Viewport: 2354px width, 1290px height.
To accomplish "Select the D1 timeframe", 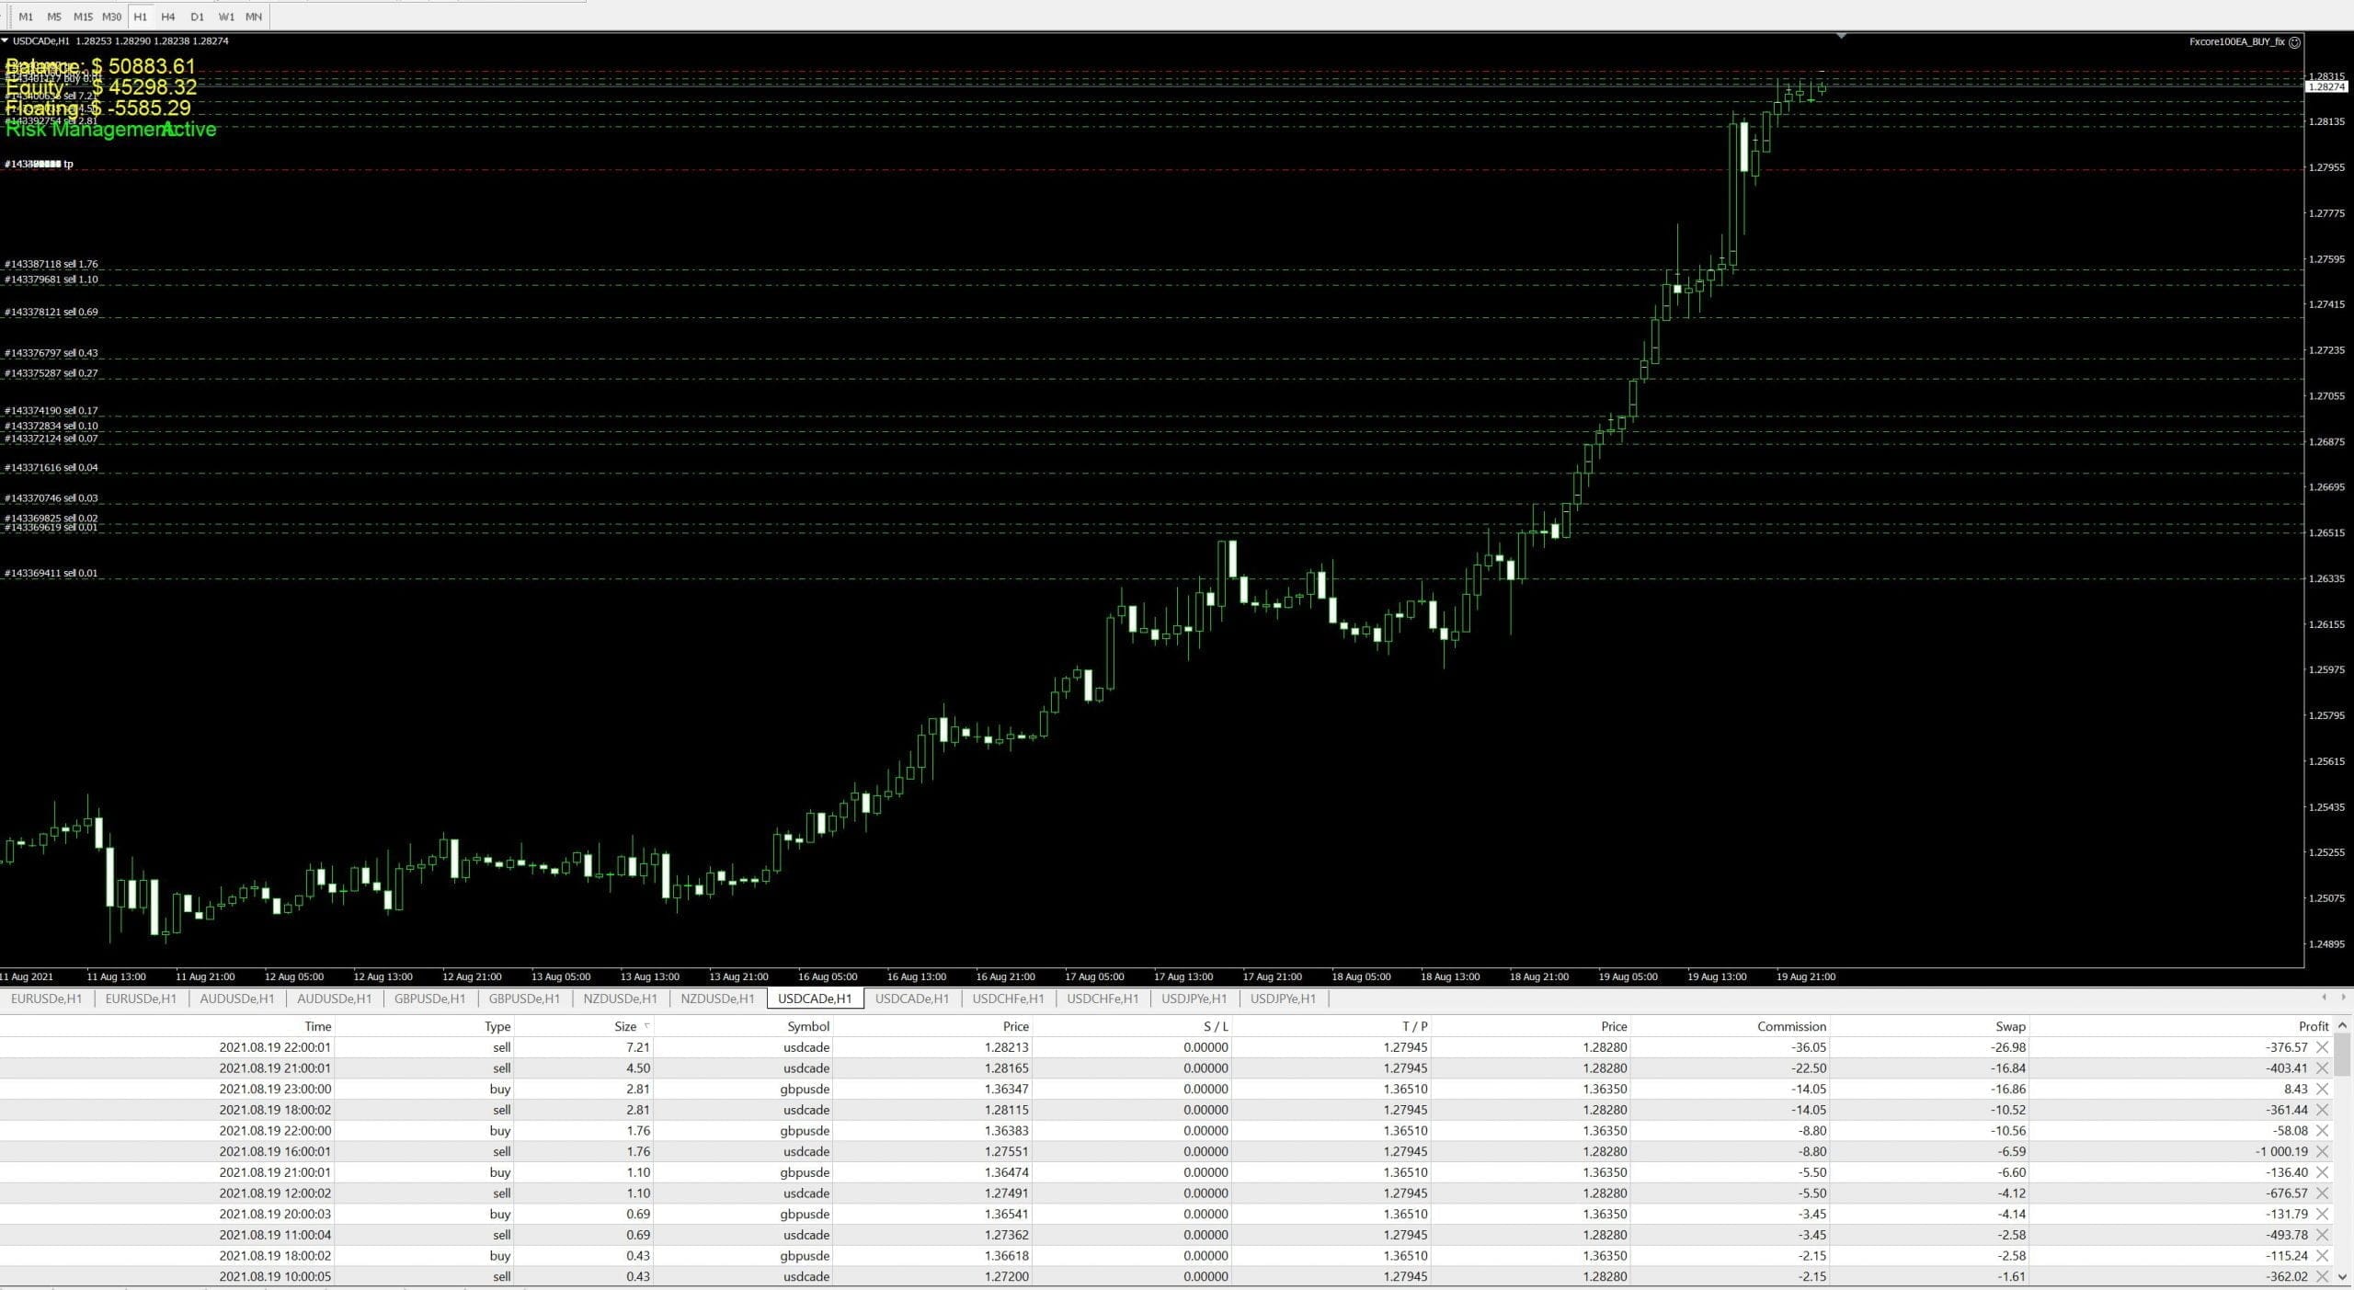I will point(197,17).
